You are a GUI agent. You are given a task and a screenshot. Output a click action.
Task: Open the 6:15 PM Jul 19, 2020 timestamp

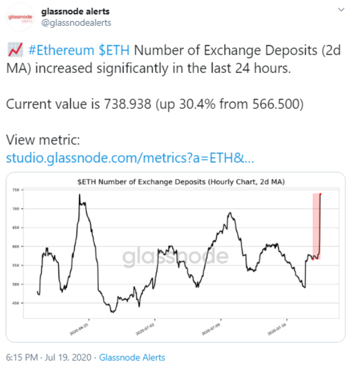[49, 357]
